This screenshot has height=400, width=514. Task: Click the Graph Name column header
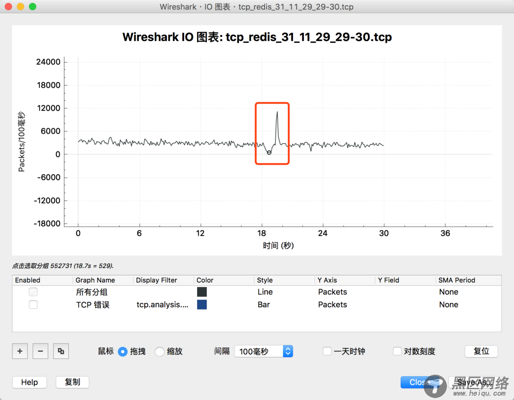point(103,280)
